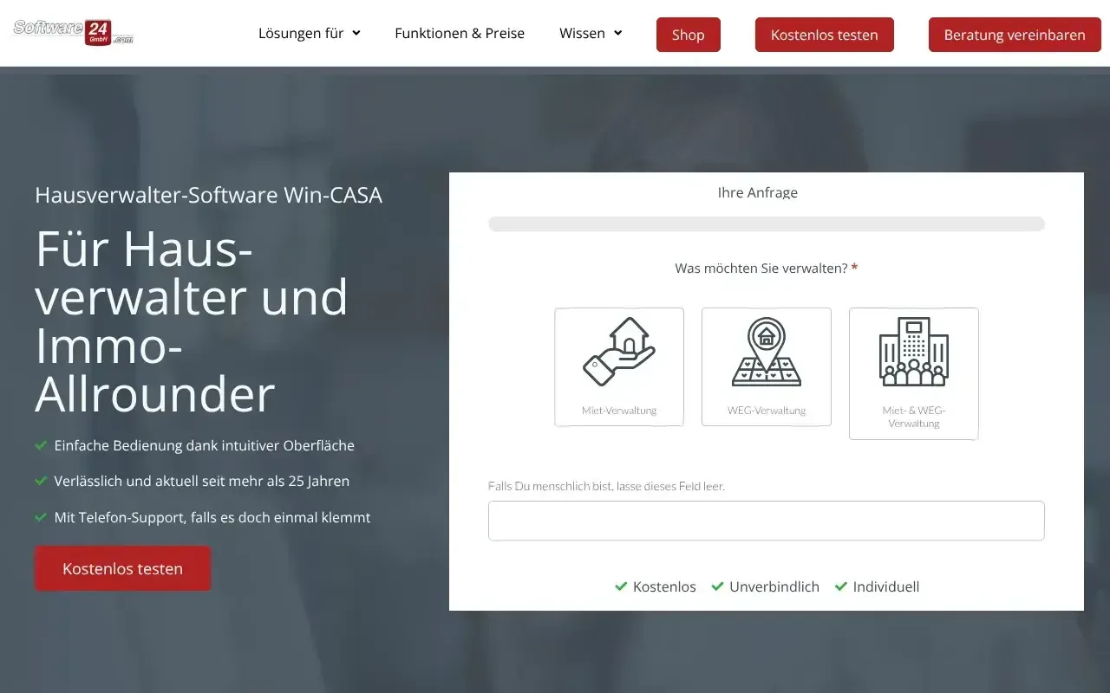Select the map pin house icon

click(x=767, y=352)
